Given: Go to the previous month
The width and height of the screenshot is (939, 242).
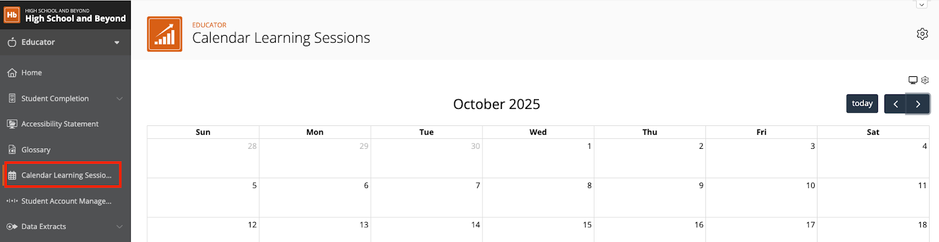Looking at the screenshot, I should pyautogui.click(x=896, y=104).
